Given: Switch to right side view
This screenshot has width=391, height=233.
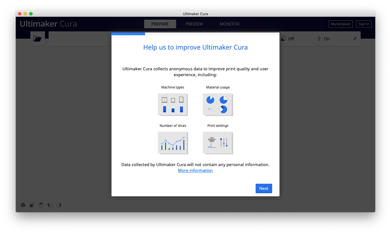Looking at the screenshot, I should pos(59,205).
